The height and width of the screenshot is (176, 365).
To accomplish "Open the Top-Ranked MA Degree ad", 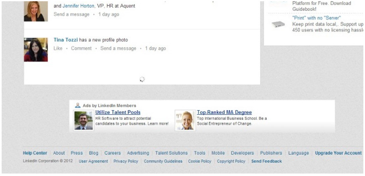I will point(224,112).
